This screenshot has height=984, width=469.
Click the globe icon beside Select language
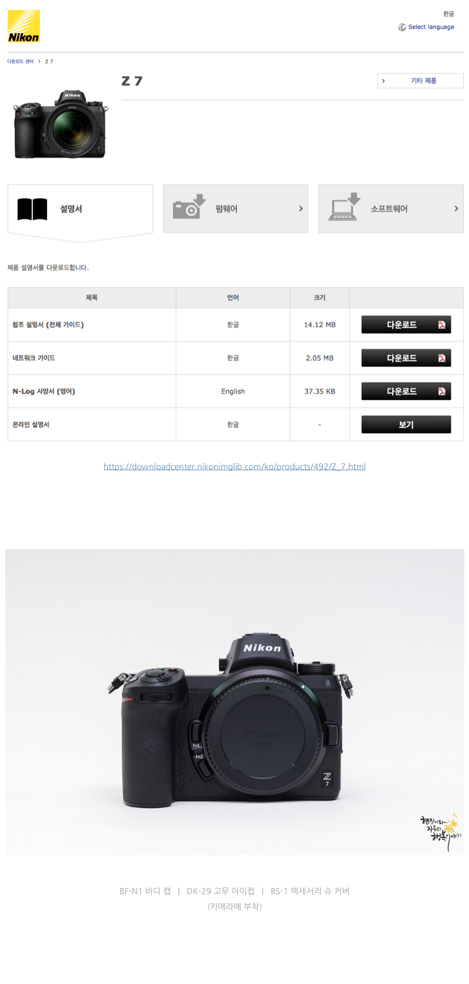402,27
